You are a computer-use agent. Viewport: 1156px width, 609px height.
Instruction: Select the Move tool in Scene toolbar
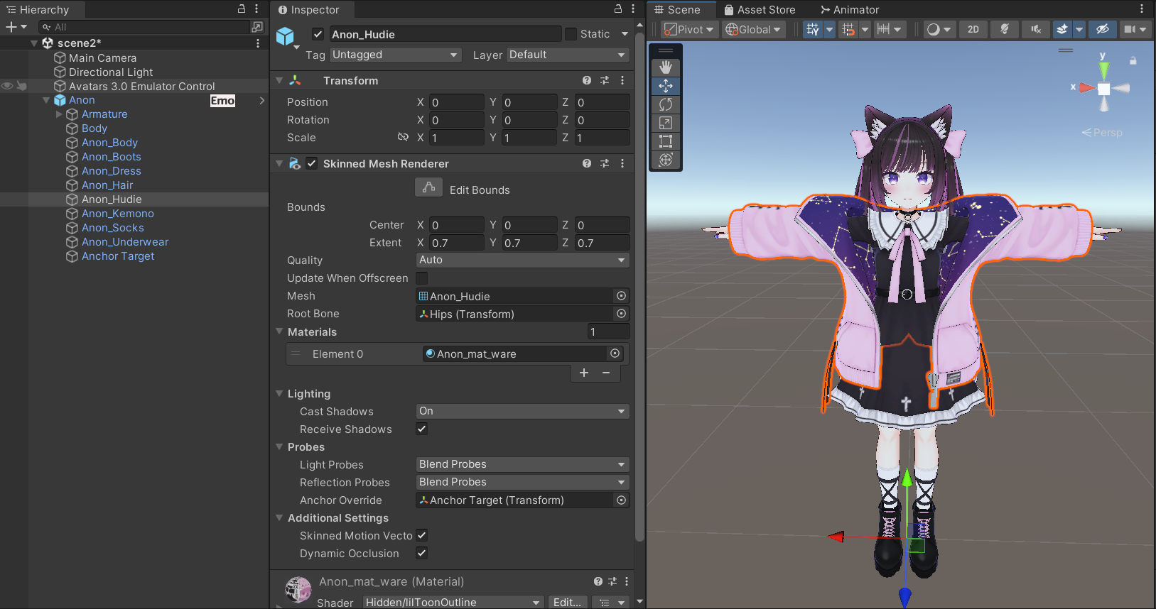666,86
